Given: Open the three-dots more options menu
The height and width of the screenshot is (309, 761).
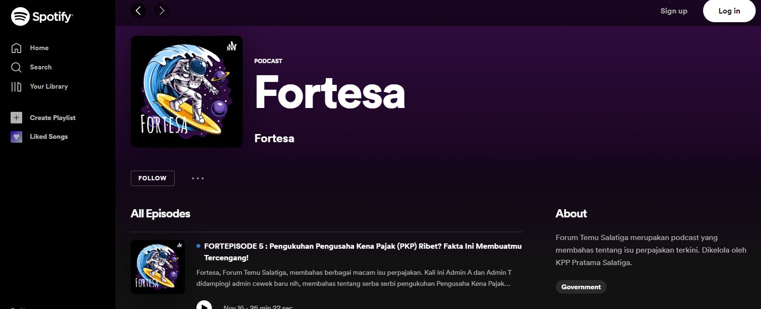Looking at the screenshot, I should (198, 178).
